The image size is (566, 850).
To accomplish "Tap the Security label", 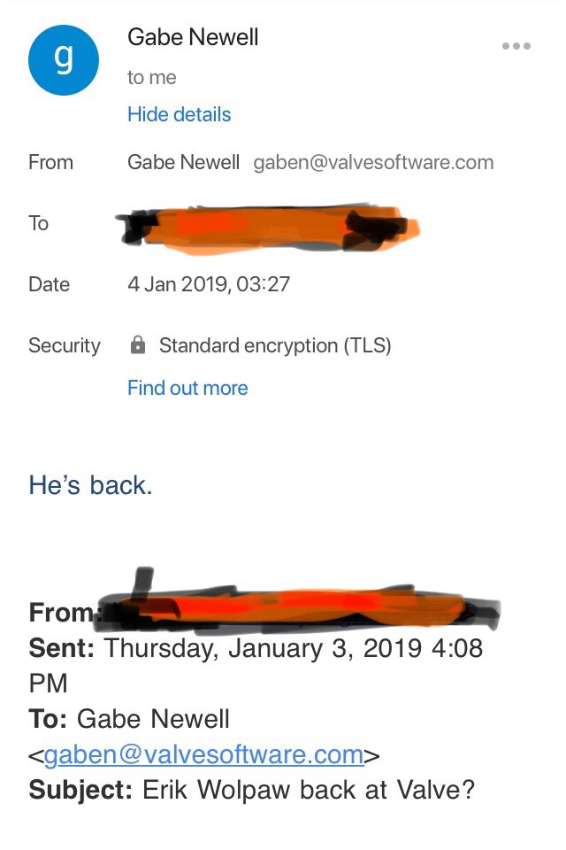I will 65,345.
